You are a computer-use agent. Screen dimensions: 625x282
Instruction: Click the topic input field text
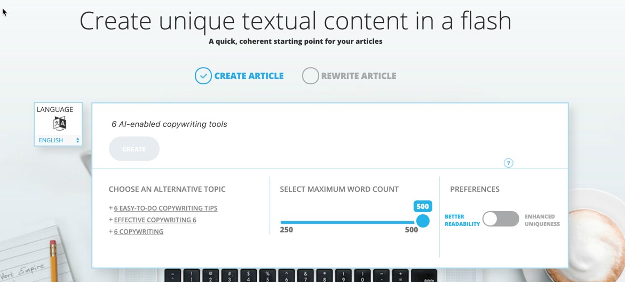[x=169, y=124]
